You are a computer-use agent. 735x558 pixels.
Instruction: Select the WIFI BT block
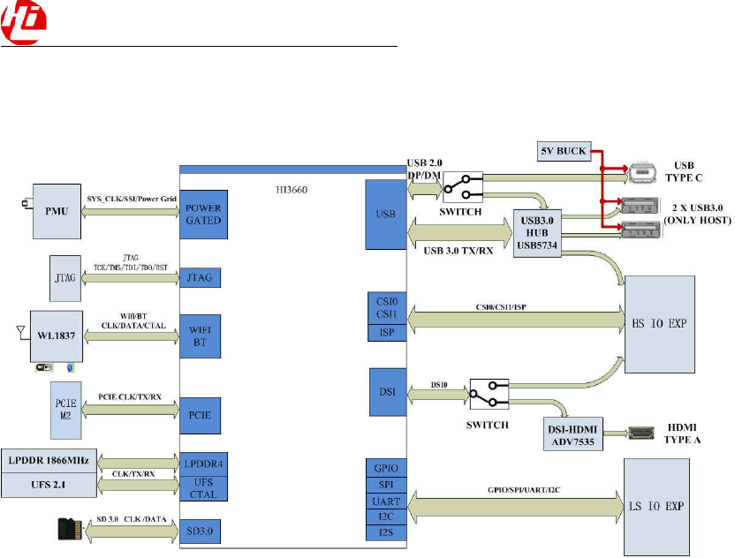pos(201,336)
